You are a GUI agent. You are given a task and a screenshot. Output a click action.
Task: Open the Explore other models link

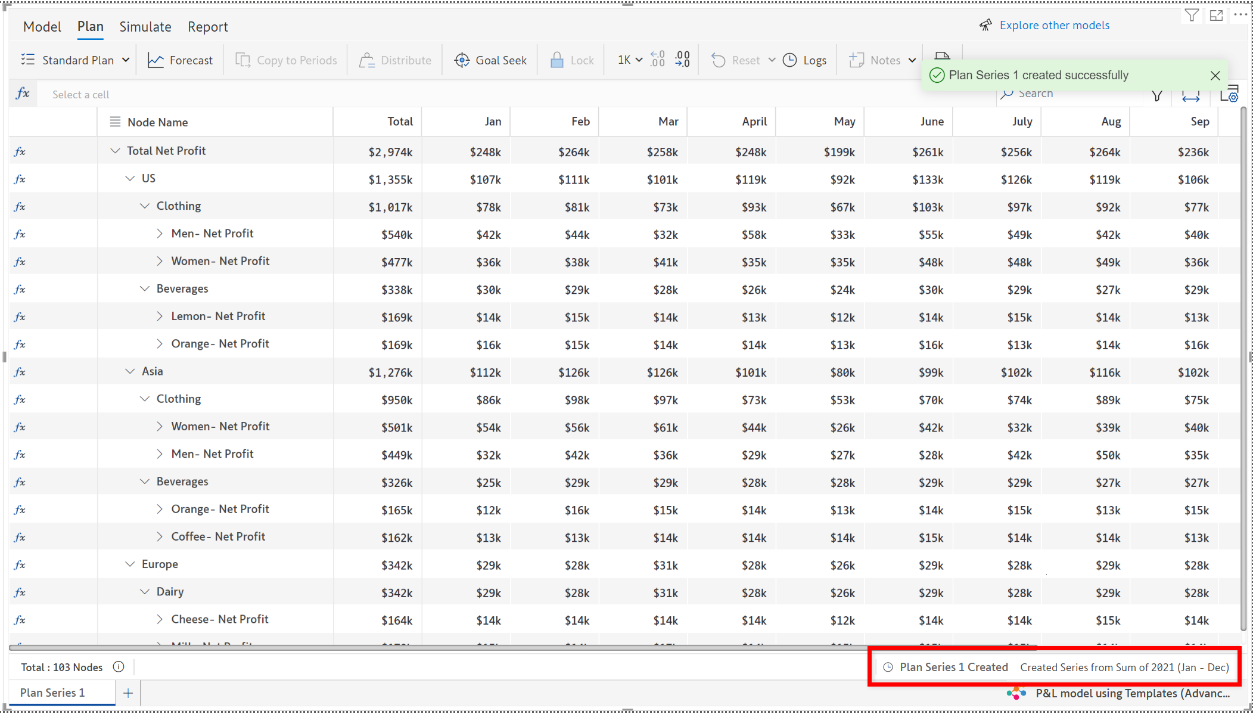coord(1053,25)
